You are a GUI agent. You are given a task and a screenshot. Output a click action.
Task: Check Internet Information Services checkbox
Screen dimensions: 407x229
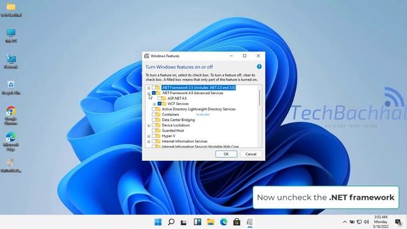coord(154,141)
